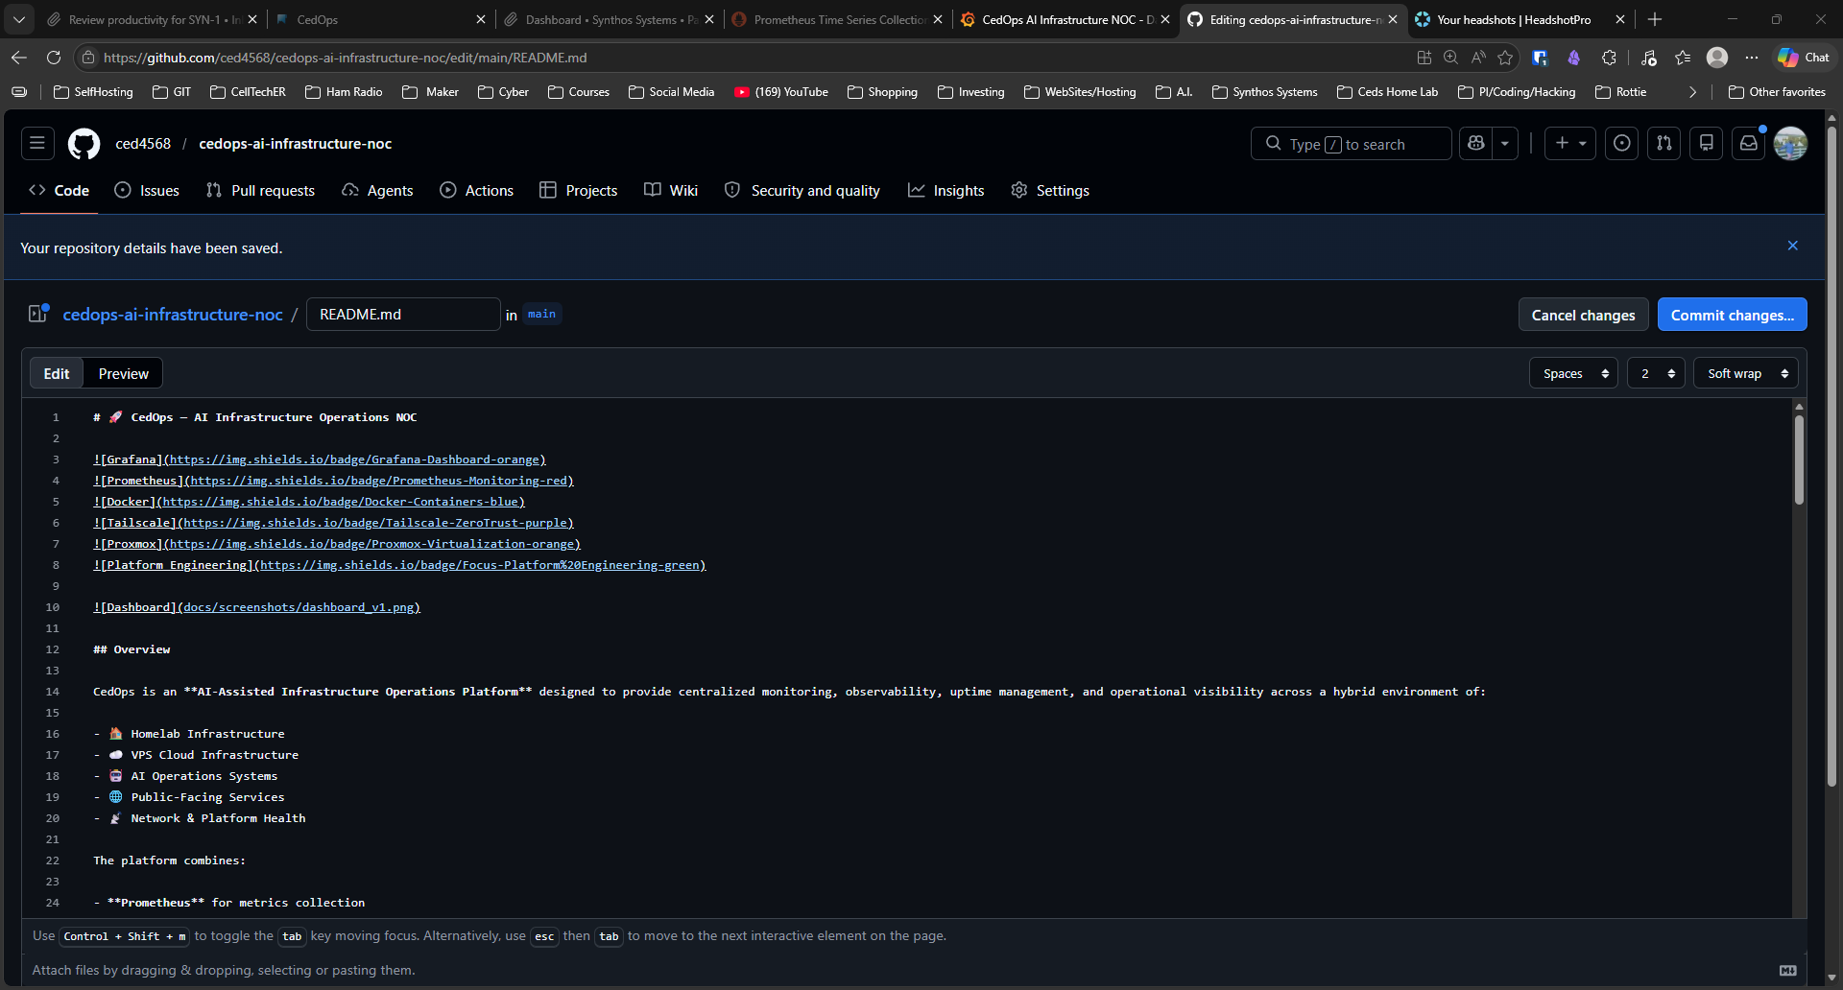Go back to the previous browser page
This screenshot has width=1843, height=990.
(x=19, y=58)
